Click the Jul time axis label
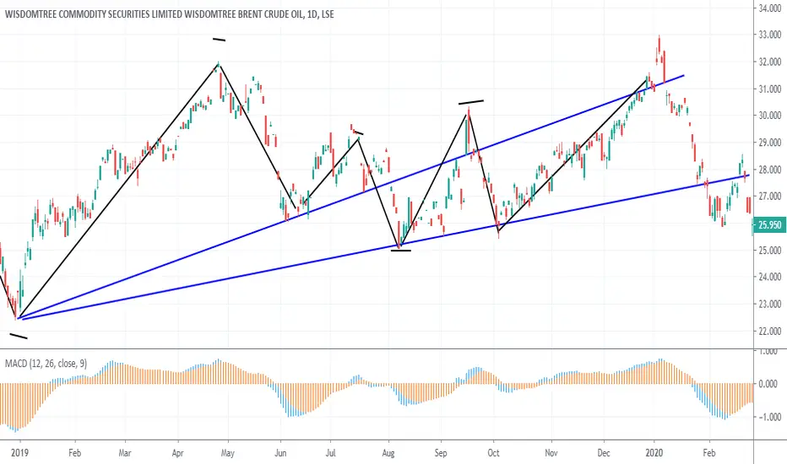Viewport: 787px width, 464px height. tap(331, 453)
